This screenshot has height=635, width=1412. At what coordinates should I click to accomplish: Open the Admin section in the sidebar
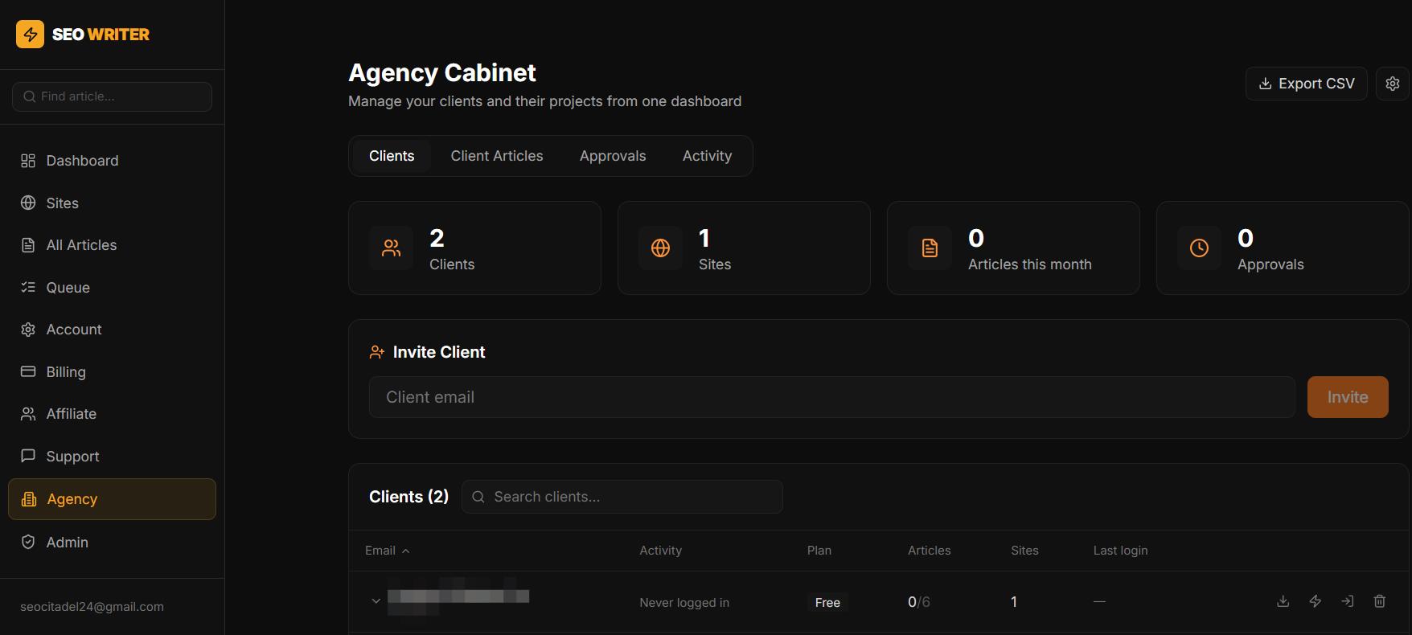[112, 543]
